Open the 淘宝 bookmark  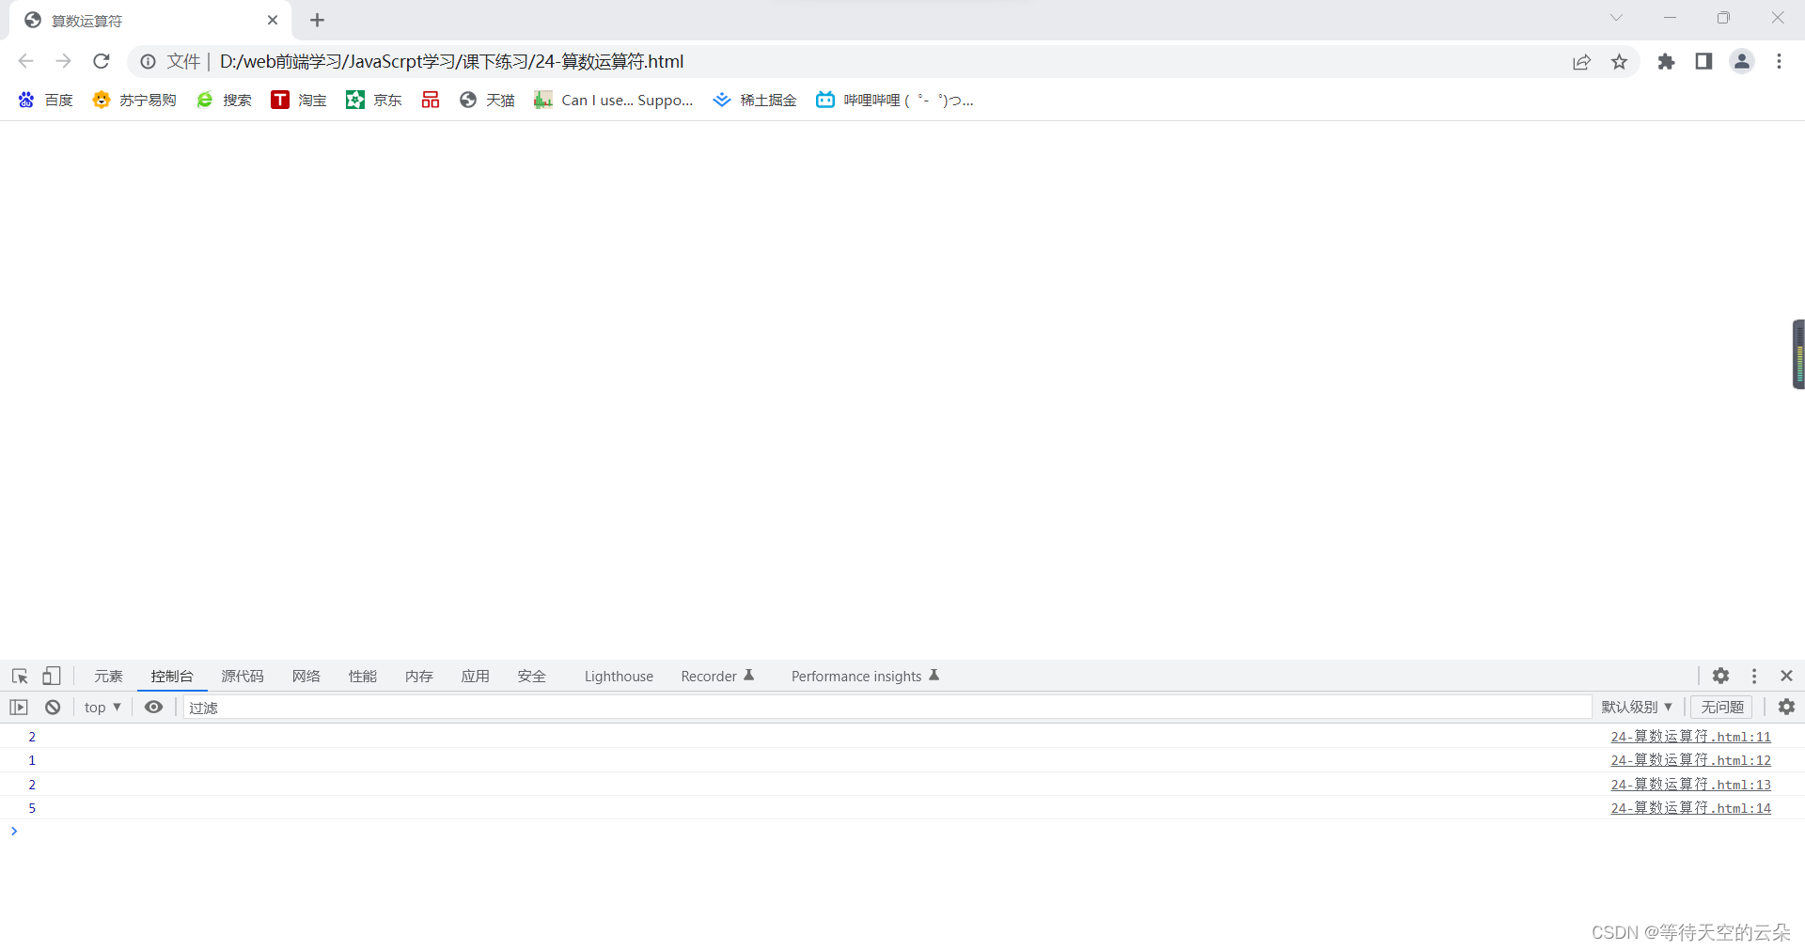point(297,100)
